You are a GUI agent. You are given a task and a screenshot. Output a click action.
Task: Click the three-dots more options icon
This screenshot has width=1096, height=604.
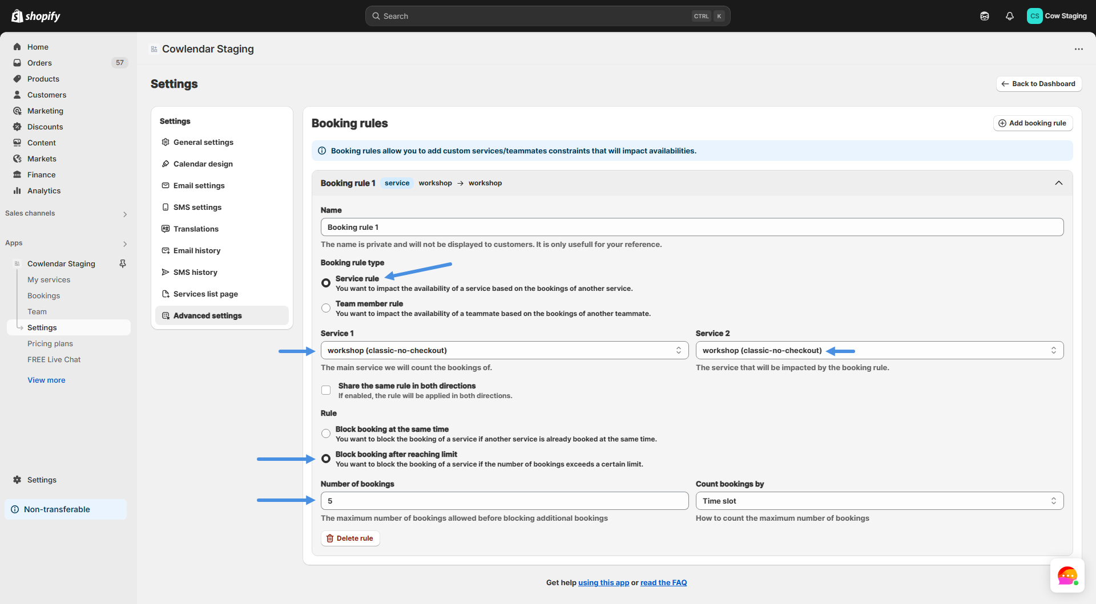(1078, 49)
